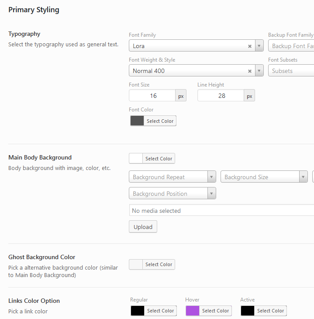Expand the Font Family dropdown arrow
Viewport: 314px width, 319px height.
259,46
